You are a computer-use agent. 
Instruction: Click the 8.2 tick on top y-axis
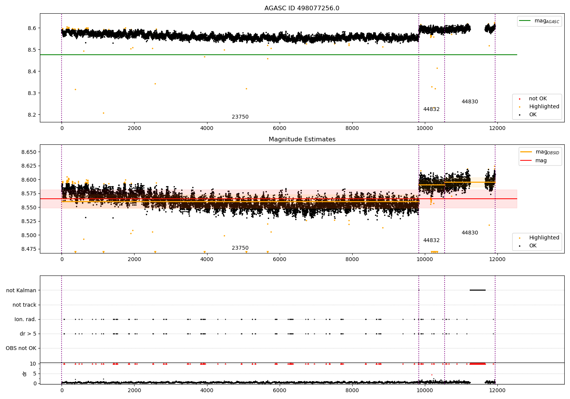pos(33,115)
